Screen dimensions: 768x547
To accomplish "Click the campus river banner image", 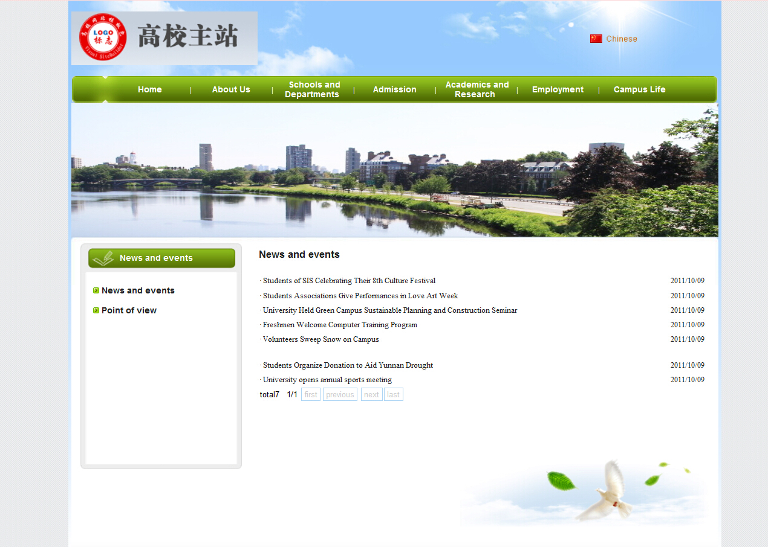I will pos(395,170).
